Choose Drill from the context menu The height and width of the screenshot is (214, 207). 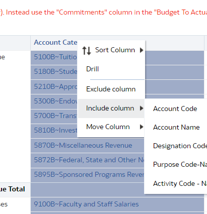92,69
